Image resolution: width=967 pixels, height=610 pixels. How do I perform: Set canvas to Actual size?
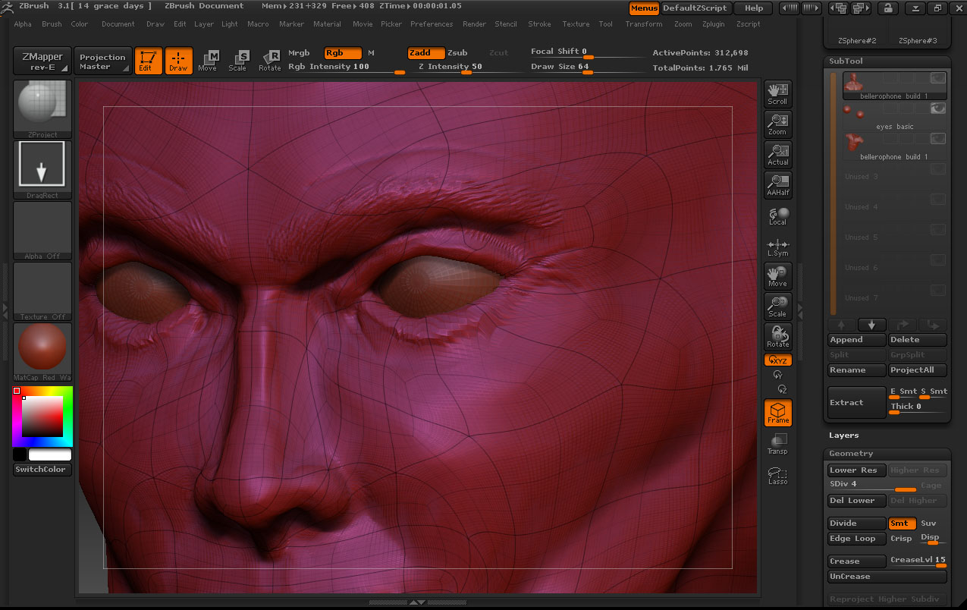point(777,155)
